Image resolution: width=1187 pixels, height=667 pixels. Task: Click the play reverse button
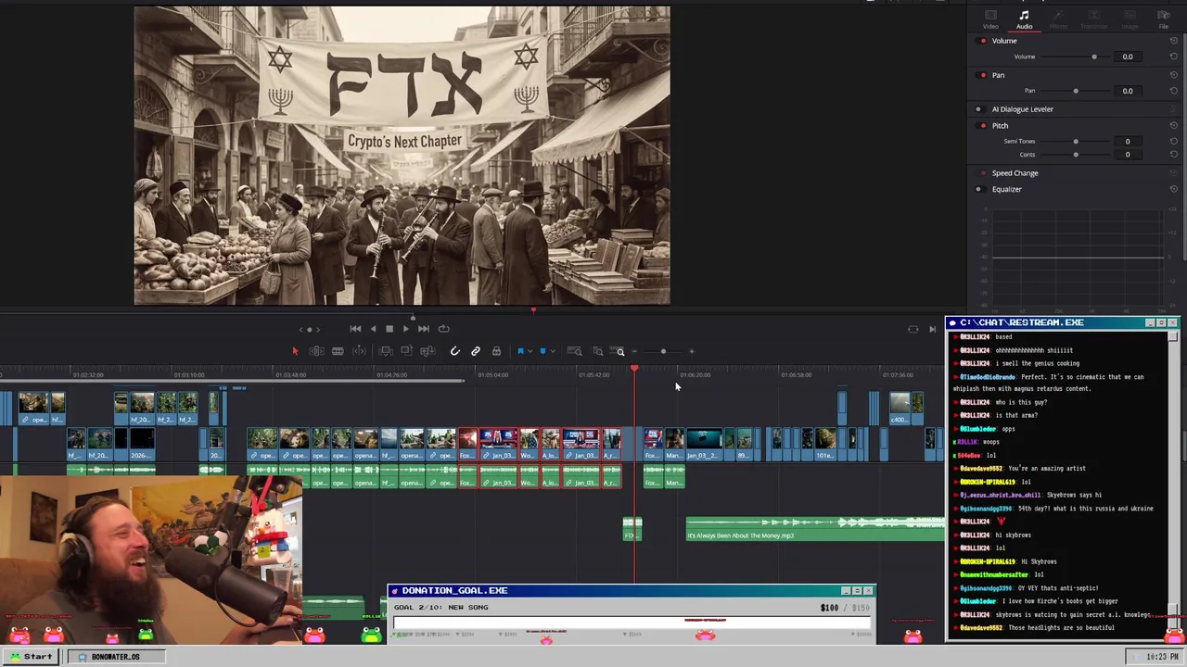pyautogui.click(x=373, y=329)
